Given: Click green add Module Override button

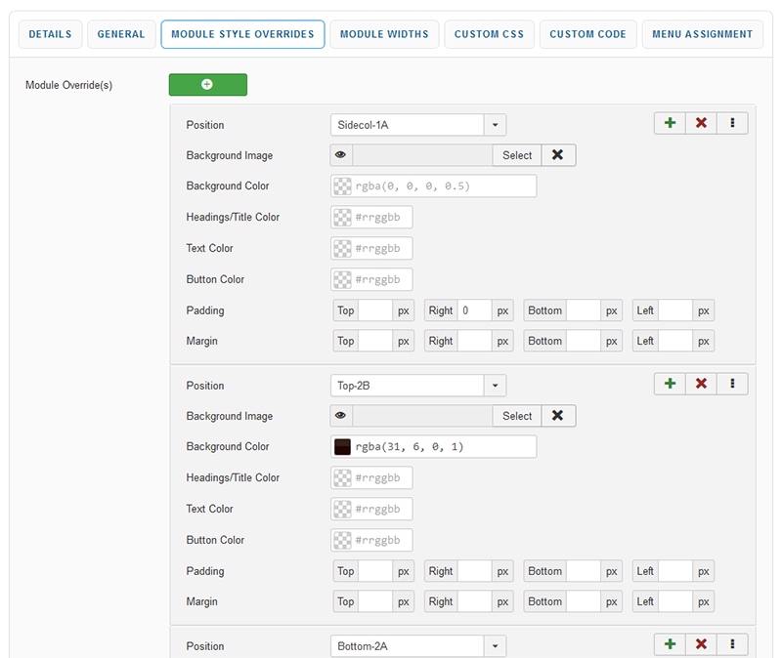Looking at the screenshot, I should (x=207, y=85).
